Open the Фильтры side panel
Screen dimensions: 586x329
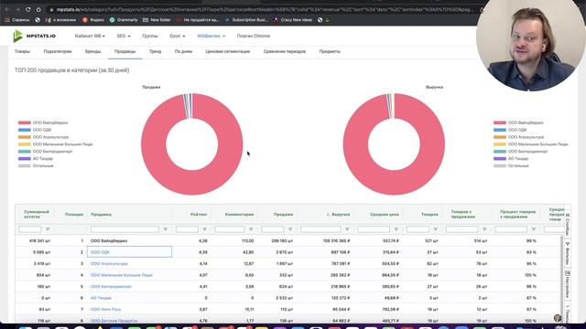coord(568,254)
